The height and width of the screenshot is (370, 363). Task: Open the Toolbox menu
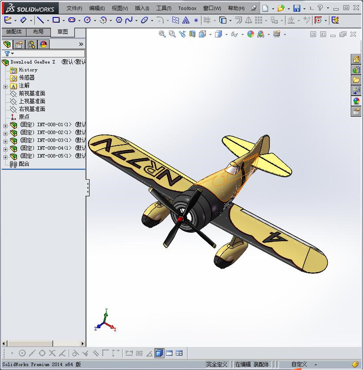click(187, 8)
